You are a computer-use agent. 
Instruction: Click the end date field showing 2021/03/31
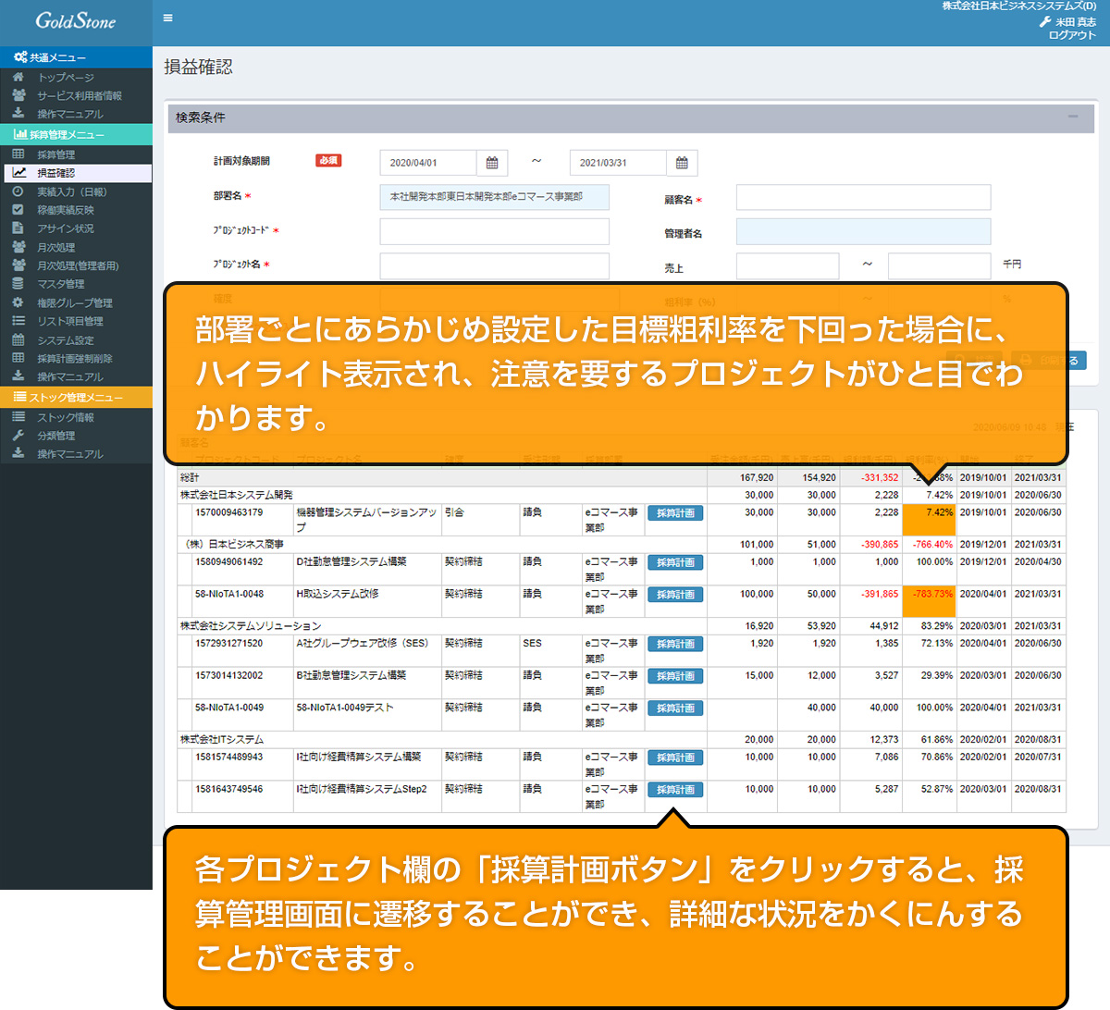pos(618,163)
